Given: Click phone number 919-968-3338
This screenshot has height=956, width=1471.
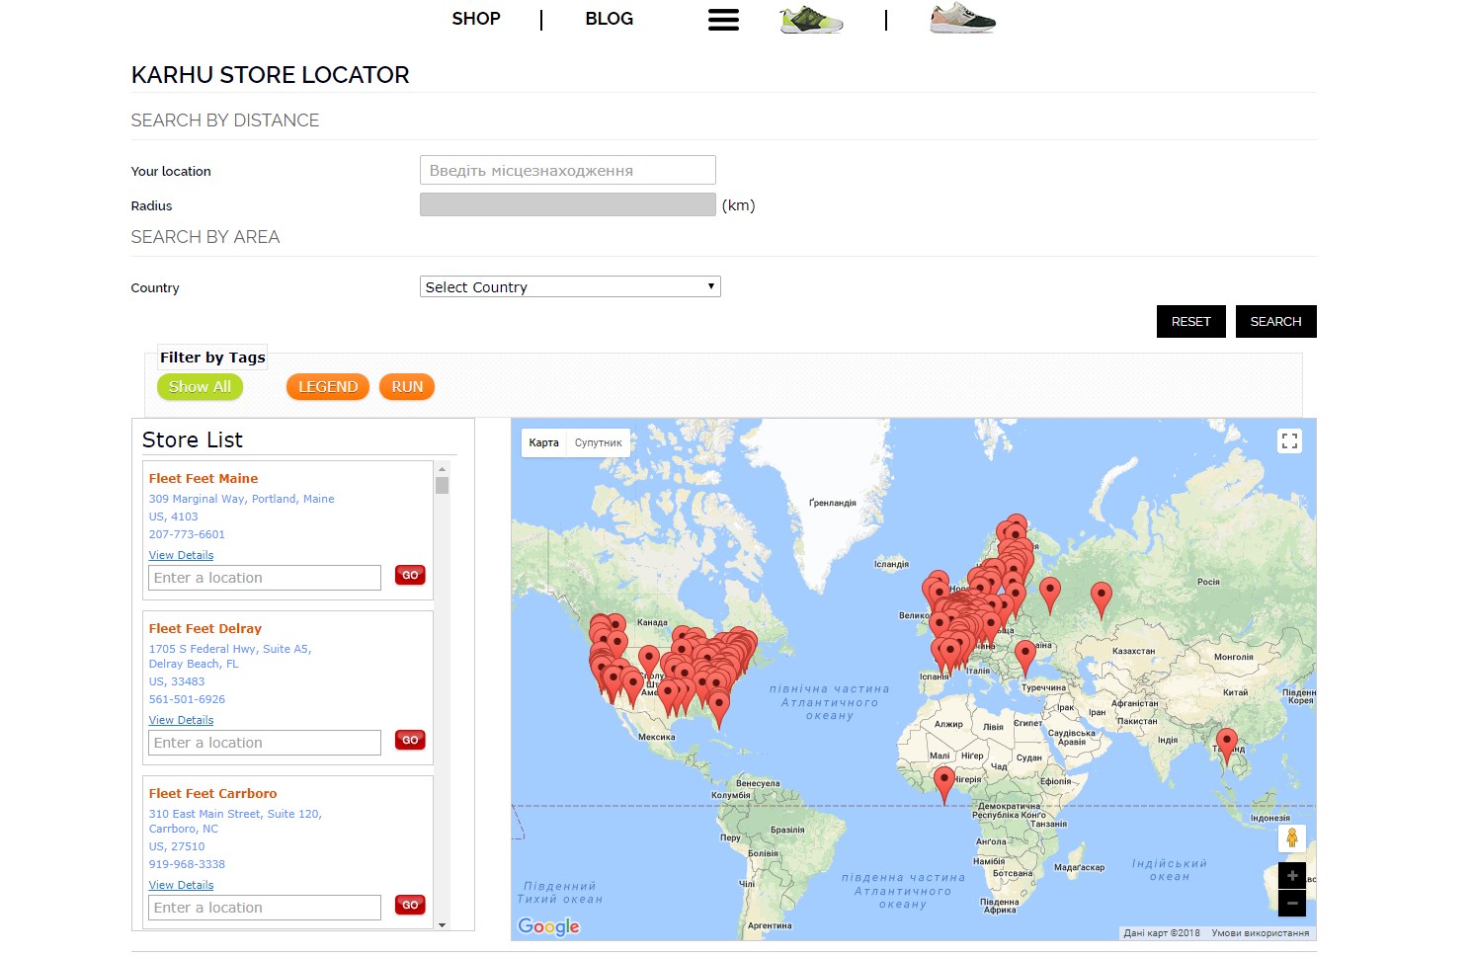Looking at the screenshot, I should (187, 864).
